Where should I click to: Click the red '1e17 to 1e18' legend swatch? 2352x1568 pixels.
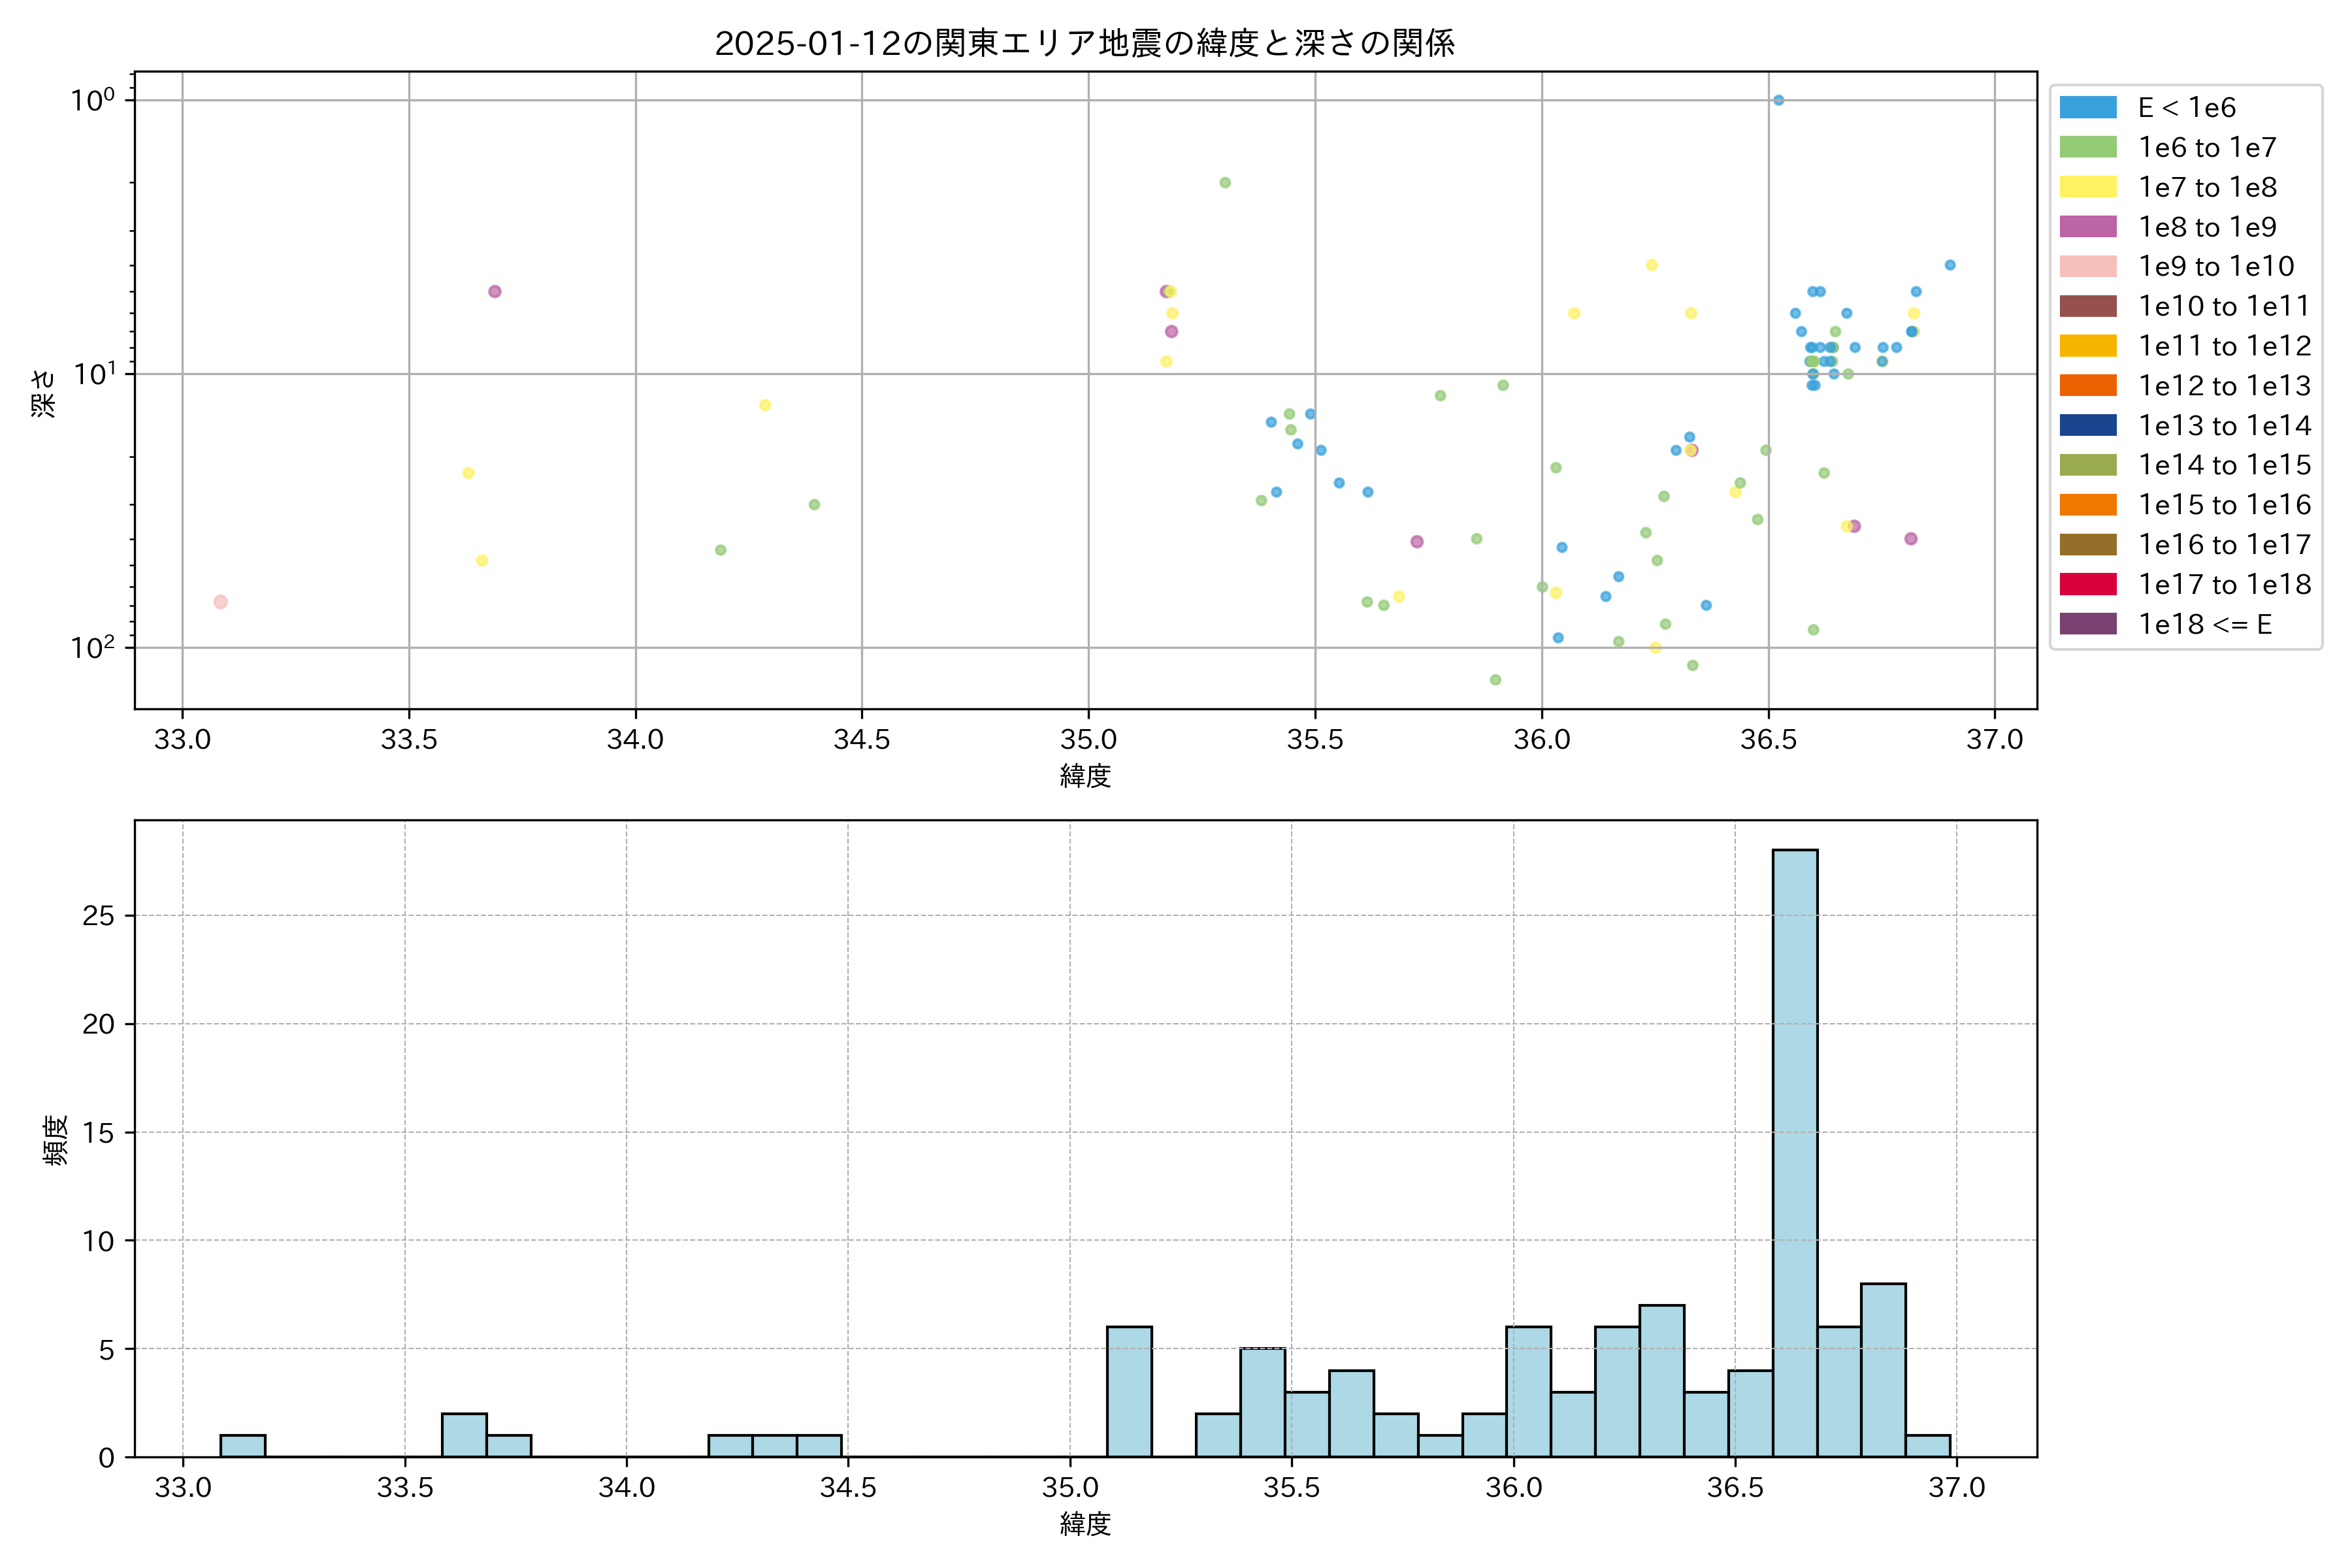[x=2087, y=584]
